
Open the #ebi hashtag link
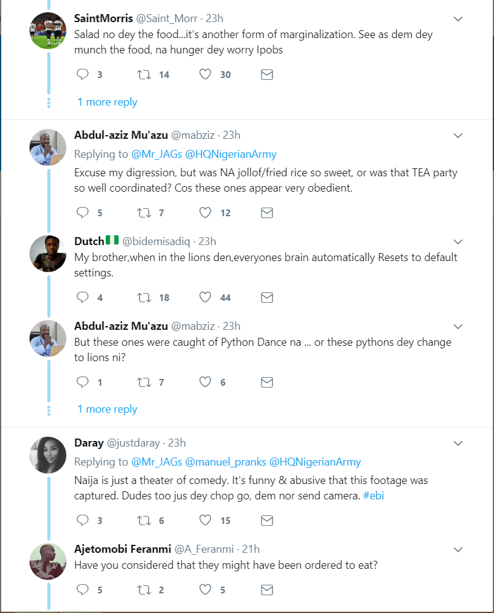point(374,495)
